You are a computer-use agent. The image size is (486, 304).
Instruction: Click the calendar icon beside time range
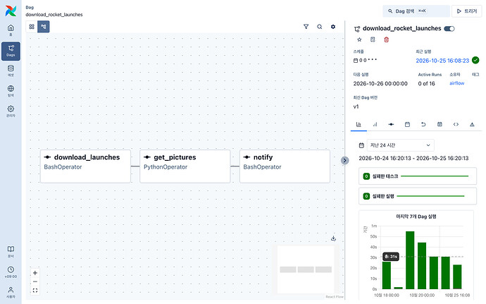coord(361,145)
